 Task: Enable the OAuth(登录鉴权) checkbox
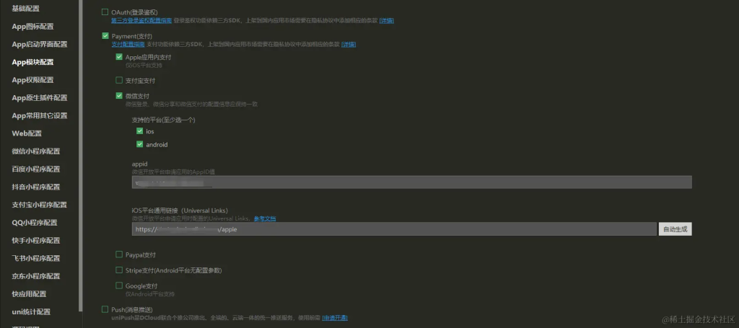click(x=105, y=12)
